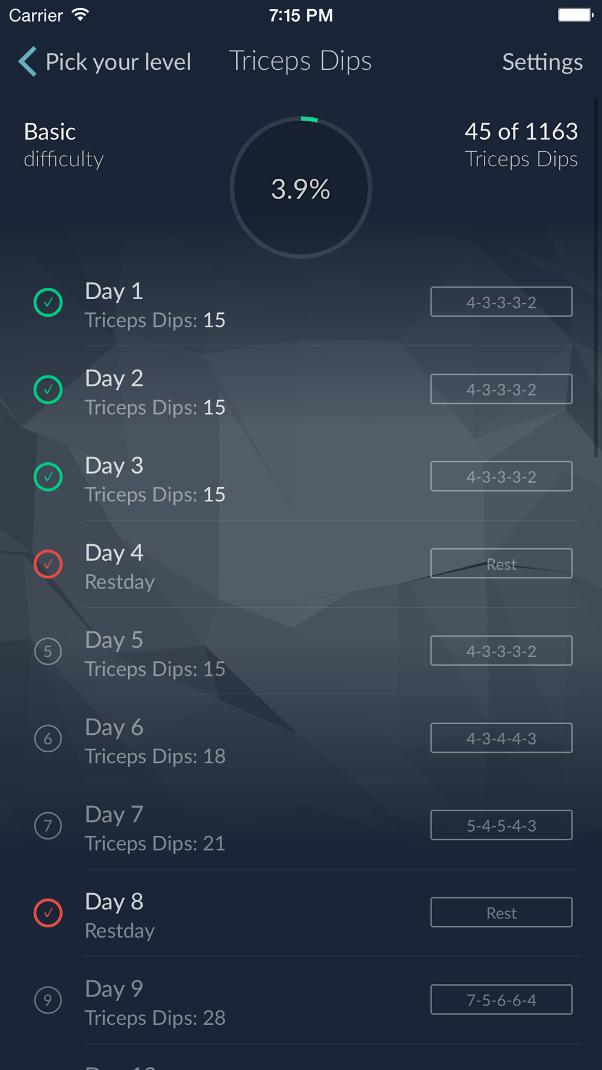This screenshot has width=602, height=1070.
Task: Toggle the green checkmark for Day 3
Action: (48, 477)
